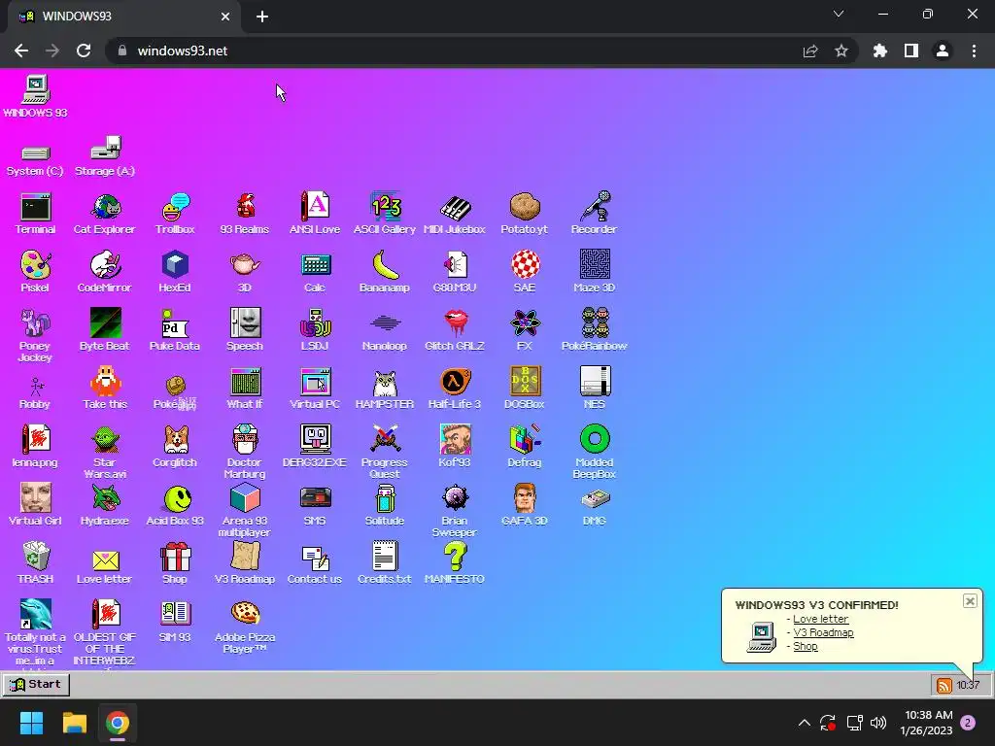The image size is (995, 746).
Task: Launch GAFA 3D icon
Action: click(x=524, y=505)
